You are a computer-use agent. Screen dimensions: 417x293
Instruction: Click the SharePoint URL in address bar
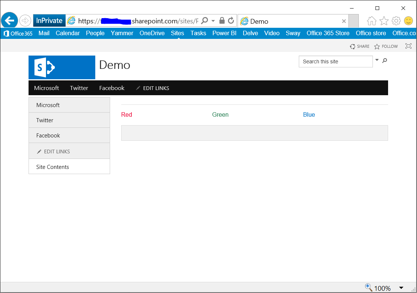coord(138,21)
